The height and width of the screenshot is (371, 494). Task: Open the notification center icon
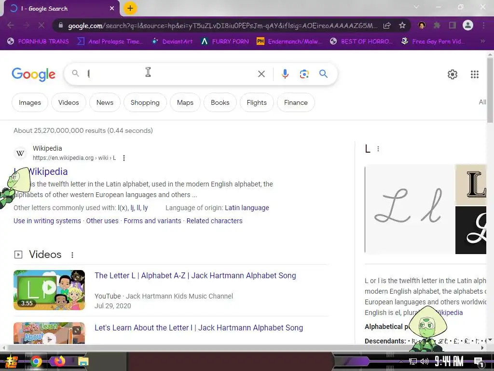(479, 362)
